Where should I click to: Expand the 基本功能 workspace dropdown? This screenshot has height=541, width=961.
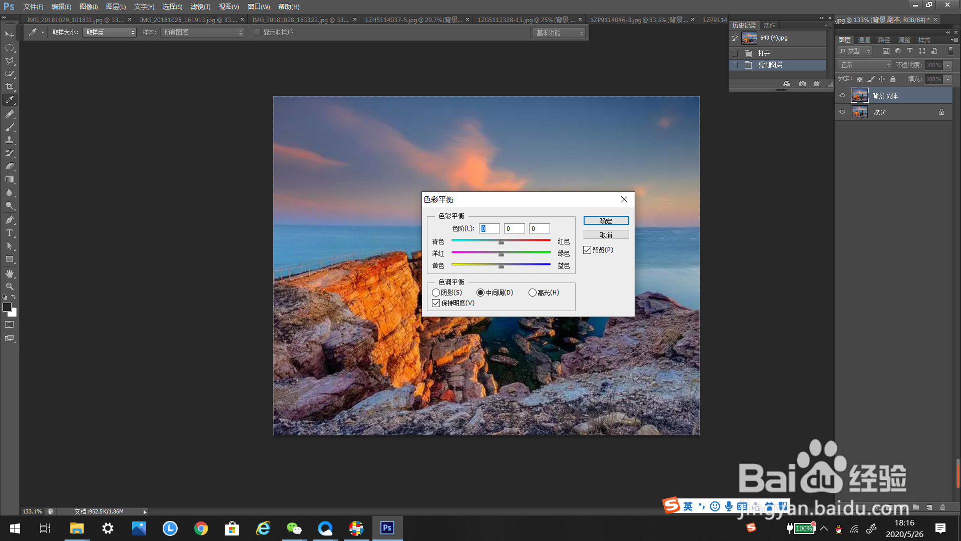click(x=558, y=33)
